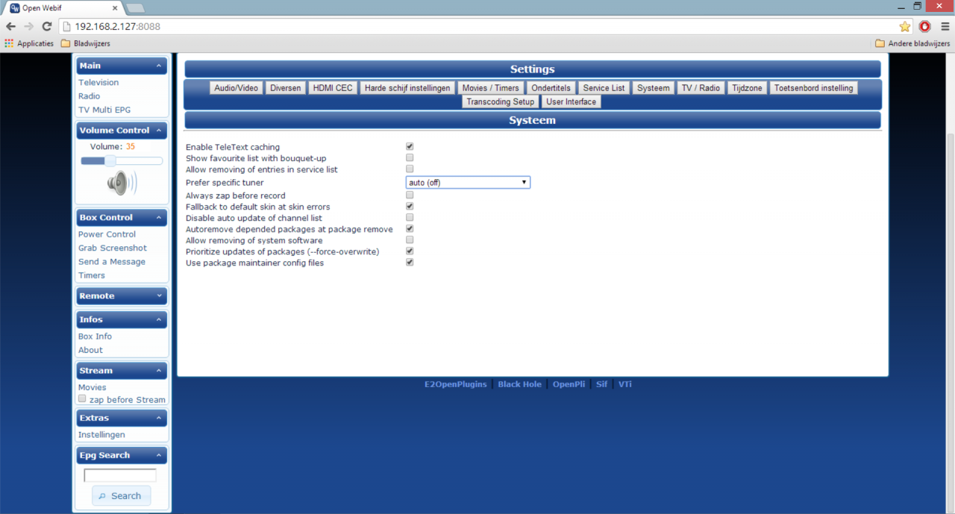
Task: Open the Applicaties apps grid icon
Action: pos(9,43)
